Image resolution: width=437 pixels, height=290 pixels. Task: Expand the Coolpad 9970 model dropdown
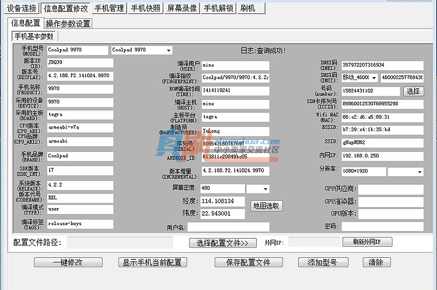(x=169, y=50)
